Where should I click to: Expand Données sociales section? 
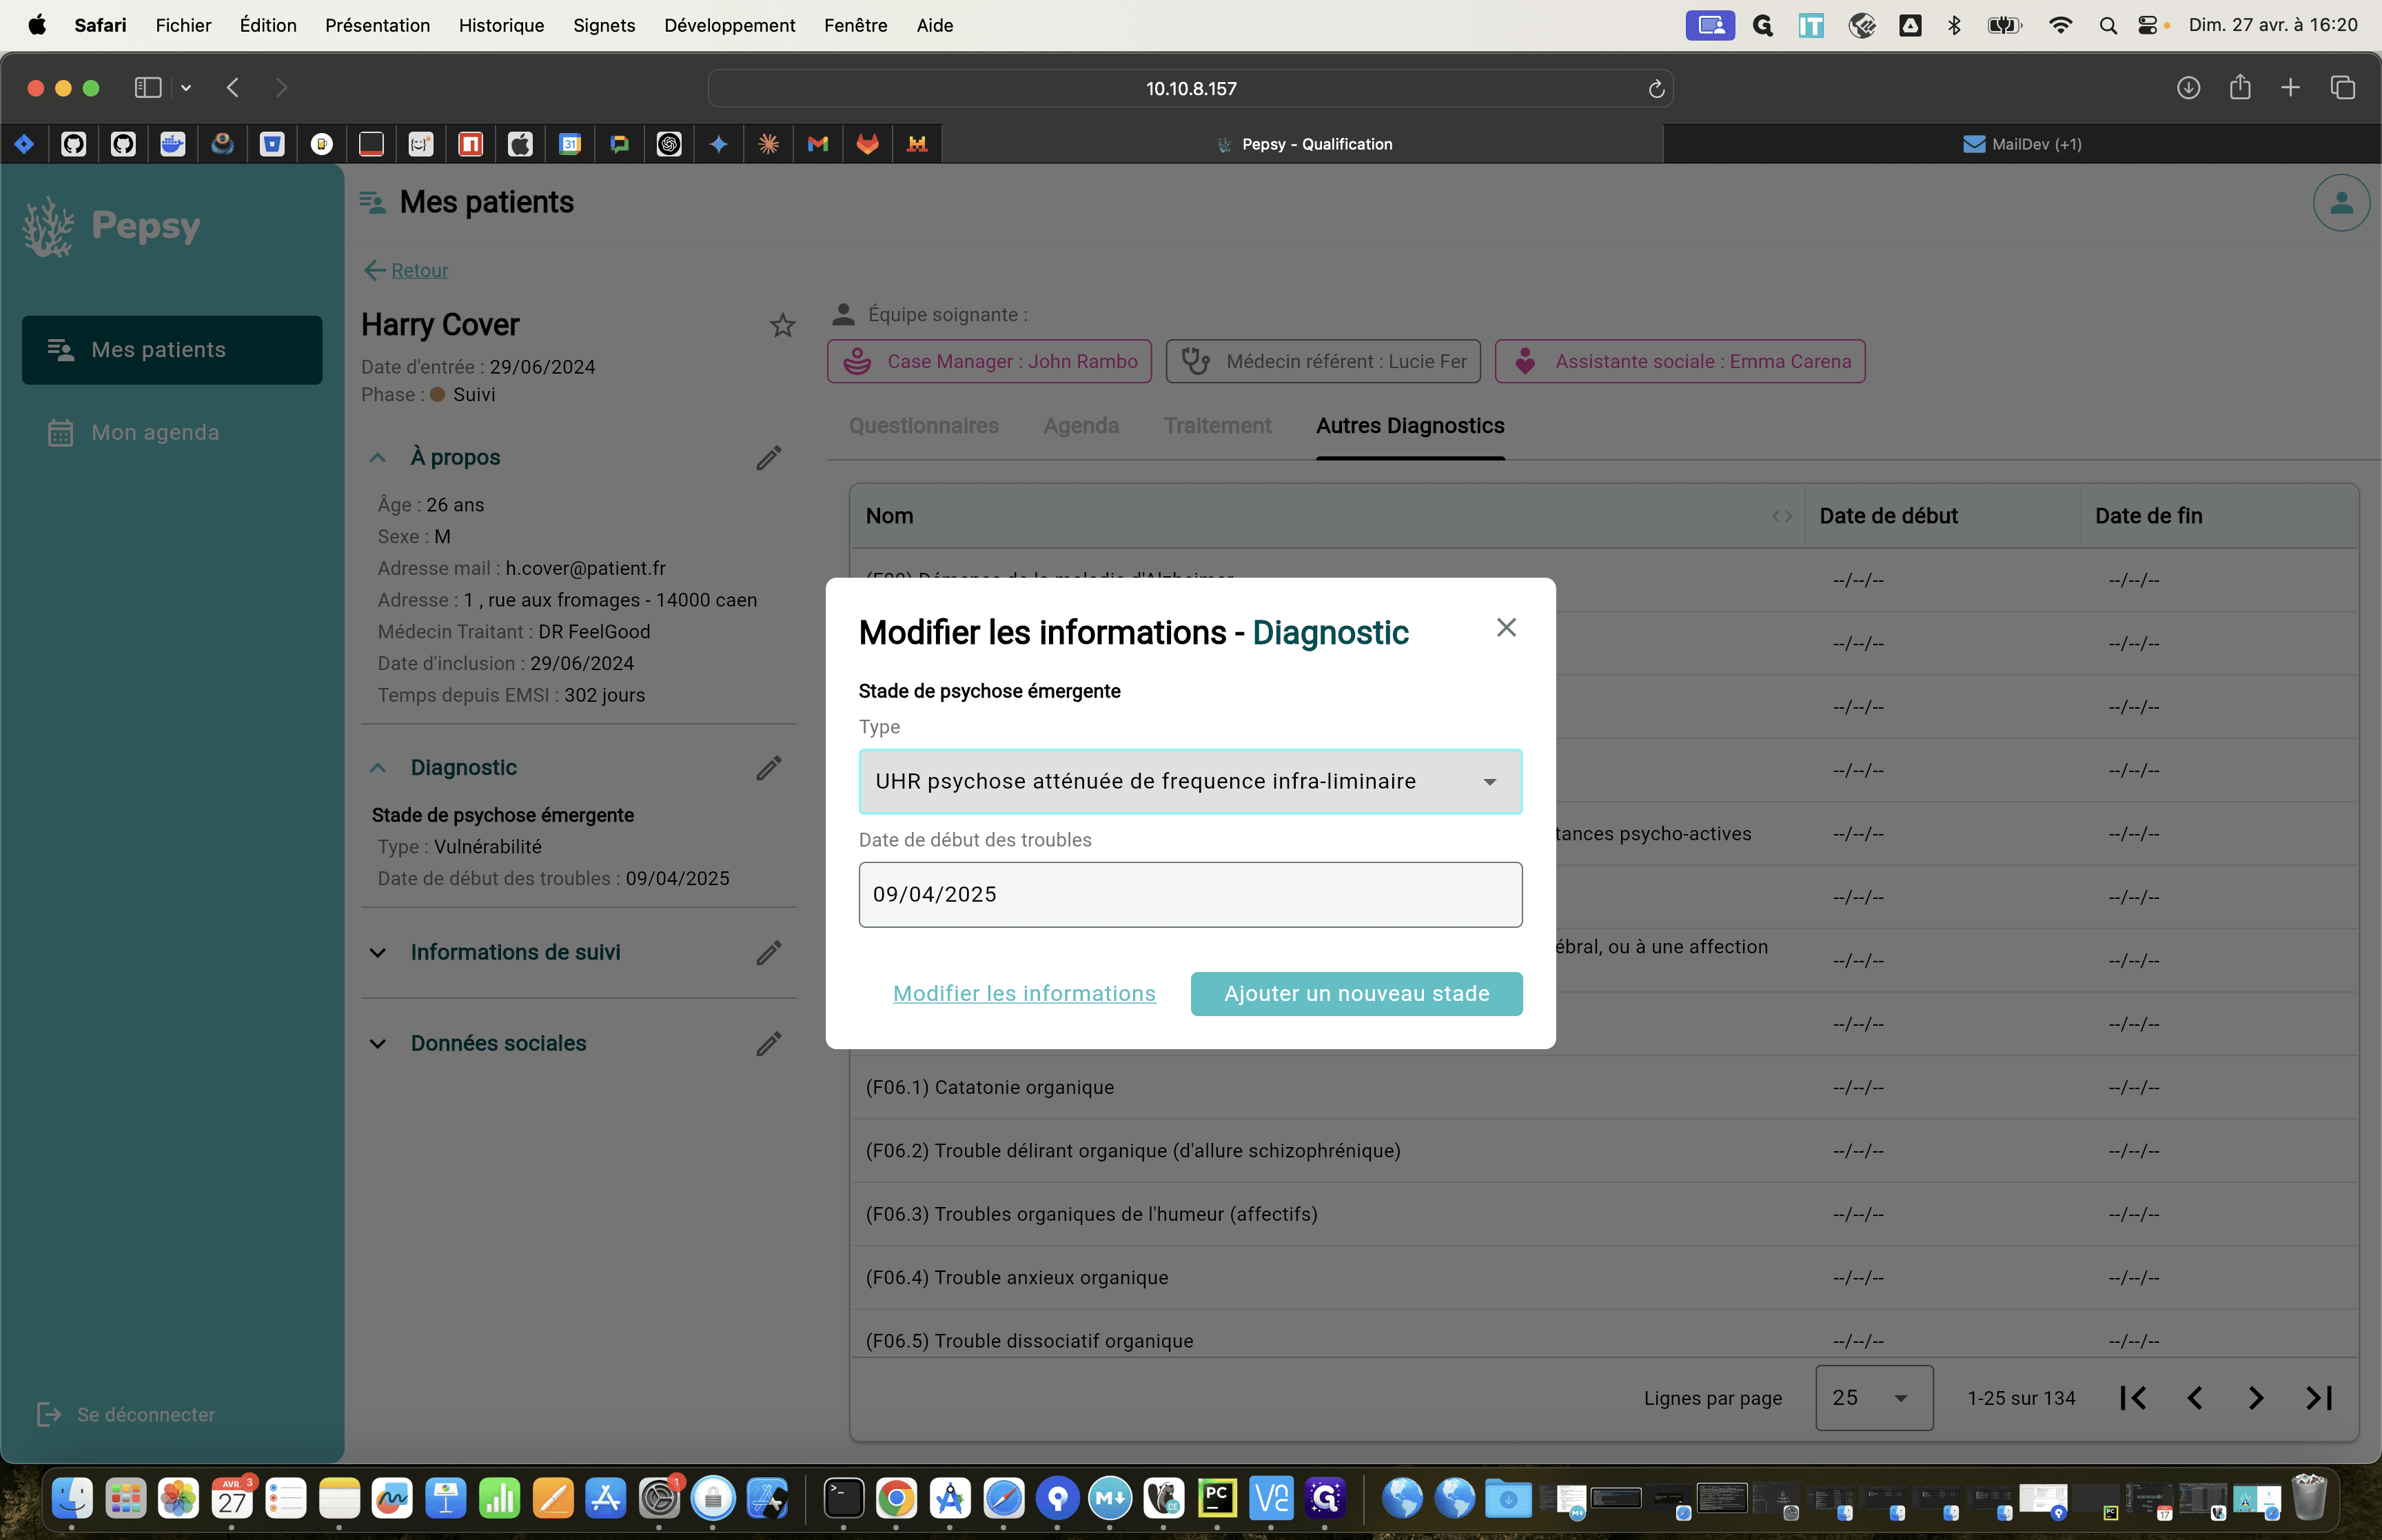(377, 1044)
